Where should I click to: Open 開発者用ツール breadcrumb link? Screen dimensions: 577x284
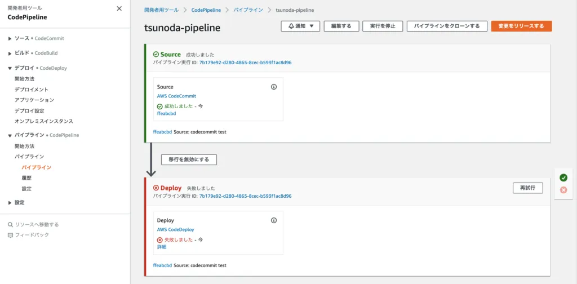[x=161, y=10]
